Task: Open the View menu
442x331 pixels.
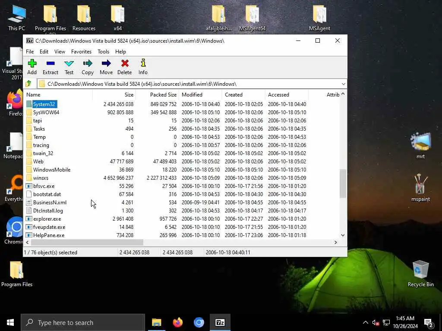Action: coord(60,52)
